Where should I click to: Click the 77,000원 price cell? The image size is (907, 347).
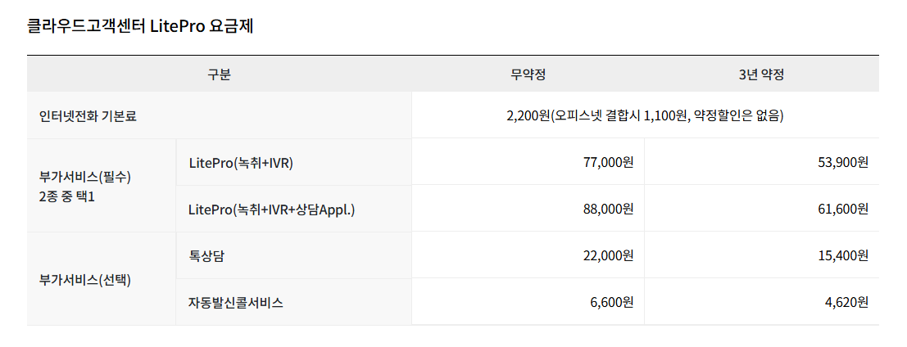605,163
